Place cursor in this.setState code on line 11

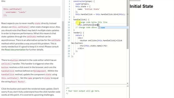[89, 25]
